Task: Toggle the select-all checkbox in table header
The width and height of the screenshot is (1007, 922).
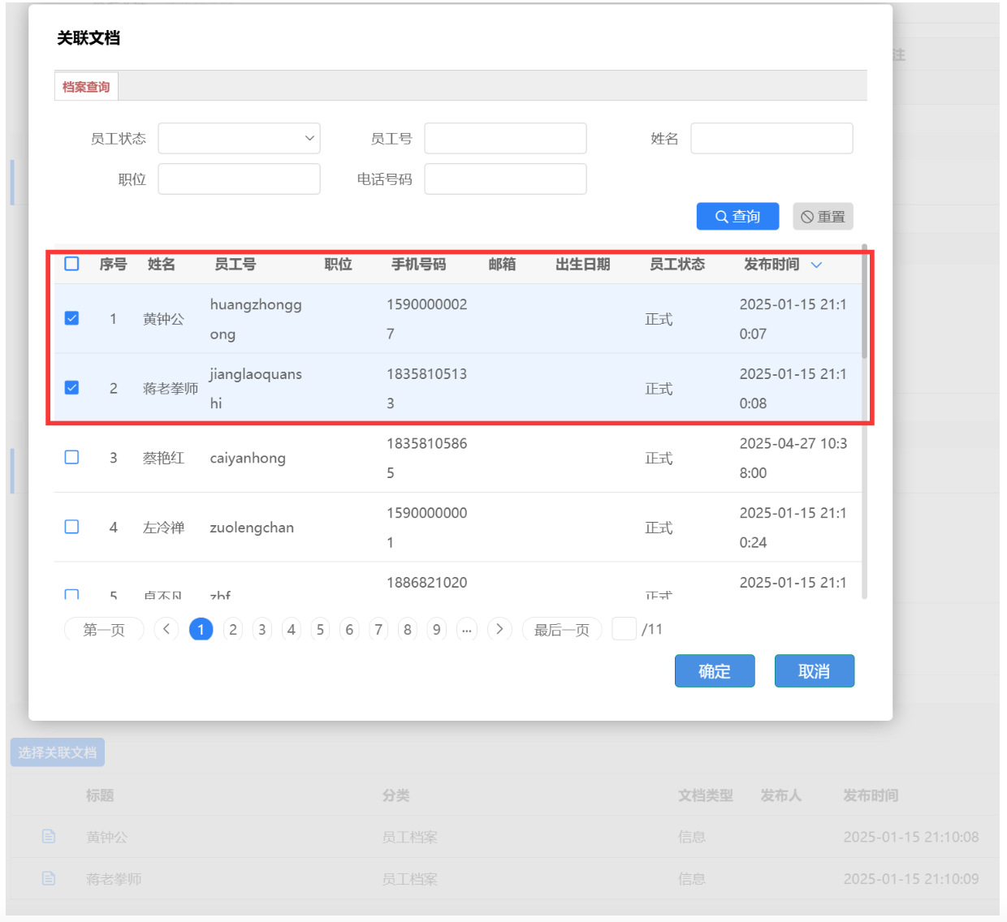Action: 72,264
